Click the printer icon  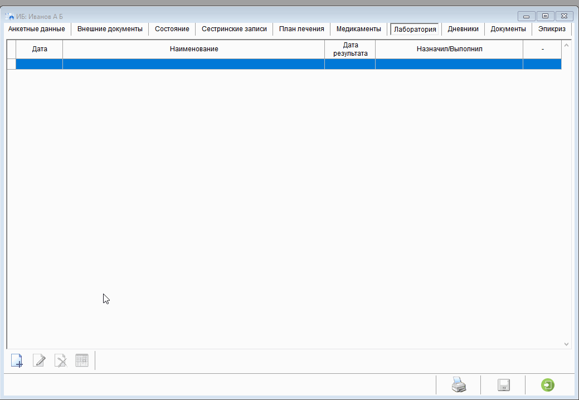458,385
